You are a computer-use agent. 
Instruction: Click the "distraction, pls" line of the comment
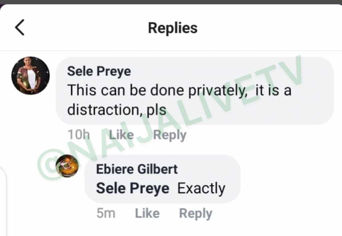[117, 110]
